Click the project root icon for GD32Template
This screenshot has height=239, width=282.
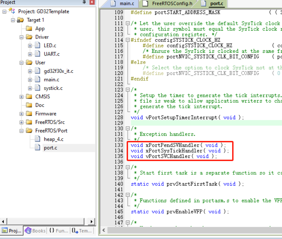pos(12,11)
